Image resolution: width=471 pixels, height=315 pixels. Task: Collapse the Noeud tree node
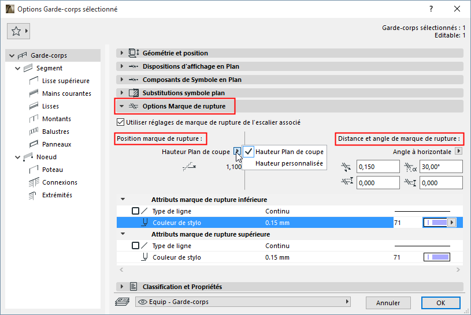18,157
